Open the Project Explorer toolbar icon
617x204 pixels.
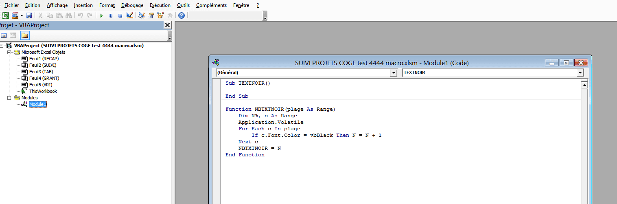(x=142, y=15)
